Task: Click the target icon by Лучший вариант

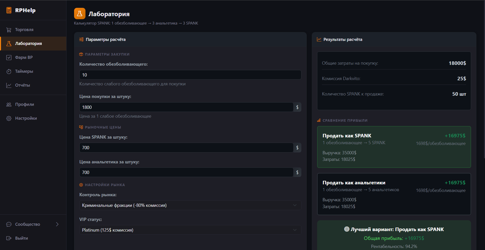Action: coord(347,229)
